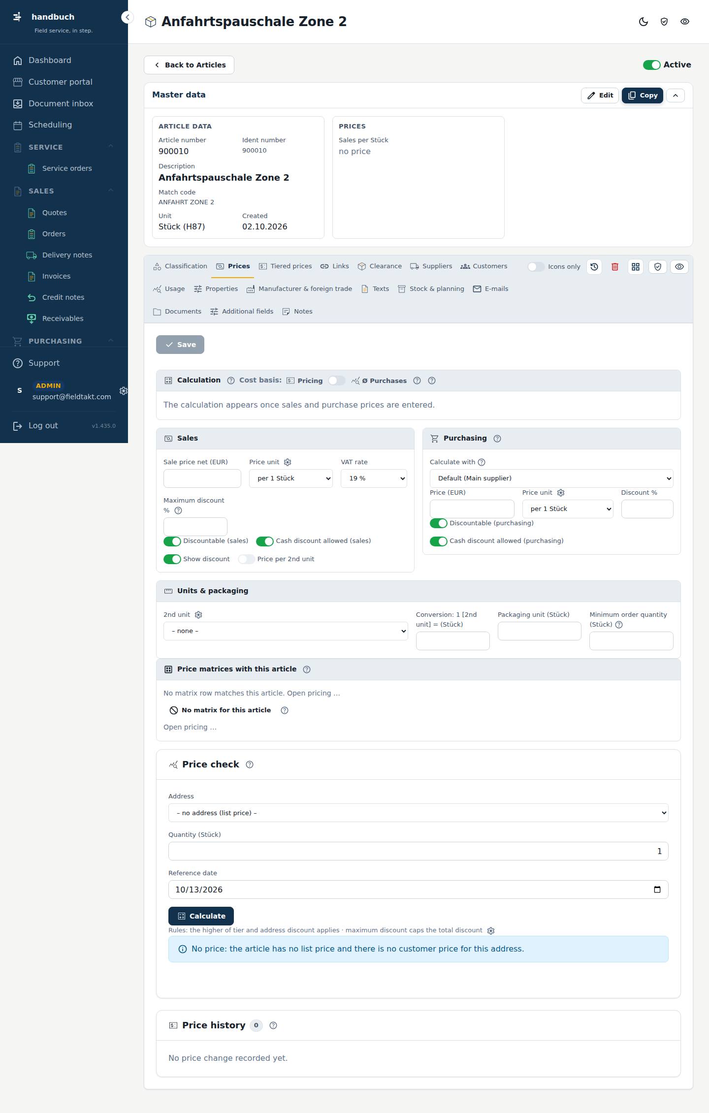The width and height of the screenshot is (709, 1113).
Task: Click the eye icon in tab bar
Action: (679, 267)
